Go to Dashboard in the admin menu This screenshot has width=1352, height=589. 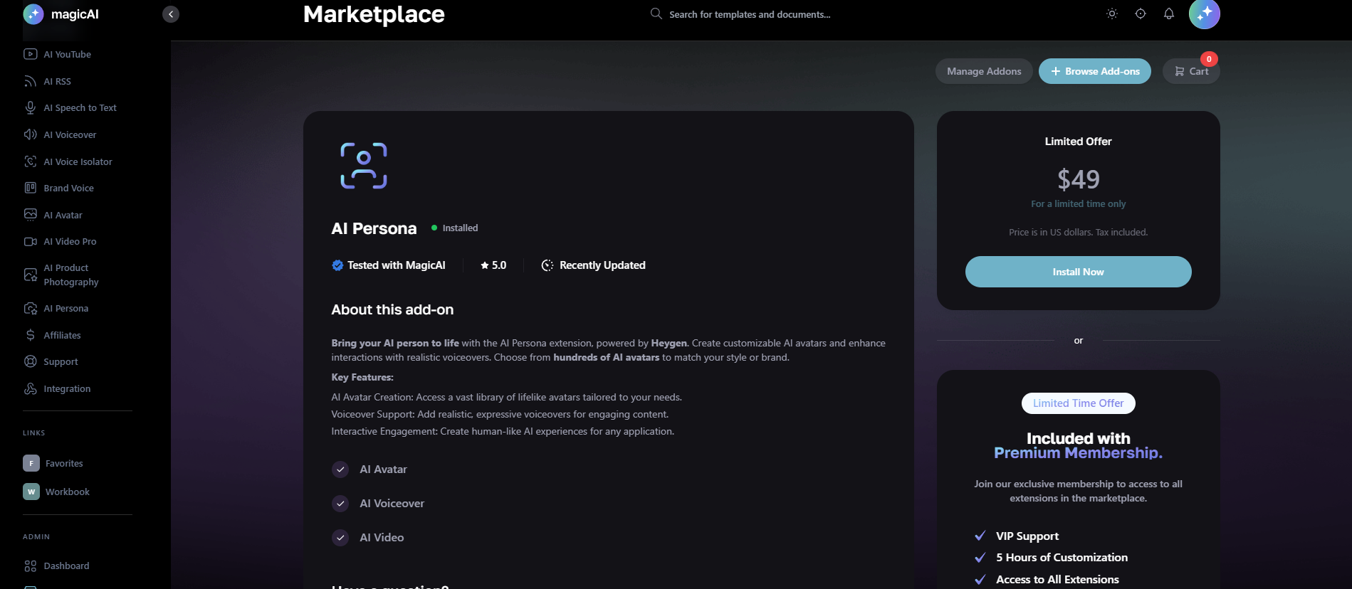click(66, 566)
